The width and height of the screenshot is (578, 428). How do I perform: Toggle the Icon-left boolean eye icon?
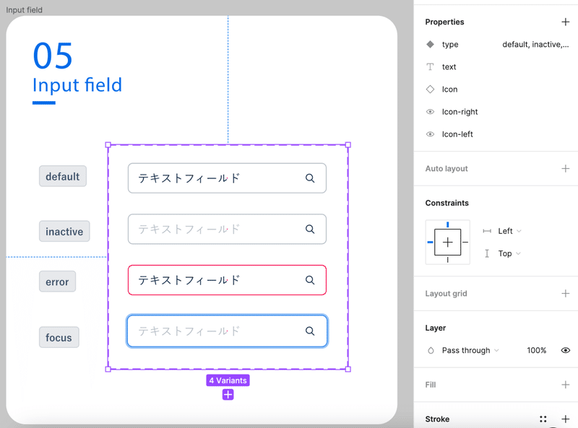coord(430,134)
